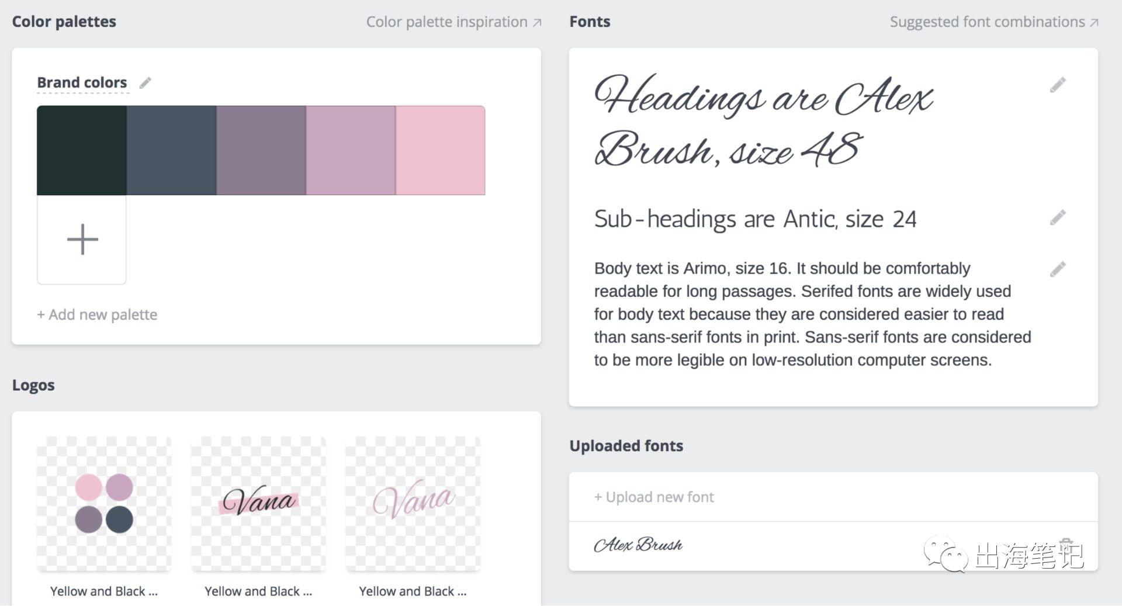Click the Brand colors palette title
This screenshot has height=606, width=1122.
pyautogui.click(x=82, y=83)
